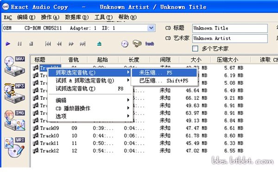Choose 未压缩... F5 in submenu
Screen dimensions: 278x172
click(164, 73)
